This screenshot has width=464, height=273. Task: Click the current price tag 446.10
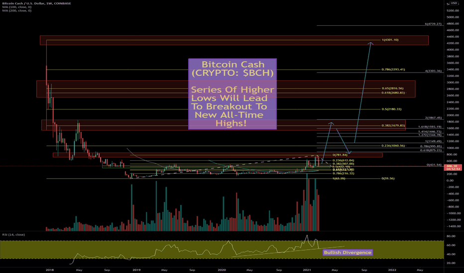(x=453, y=167)
